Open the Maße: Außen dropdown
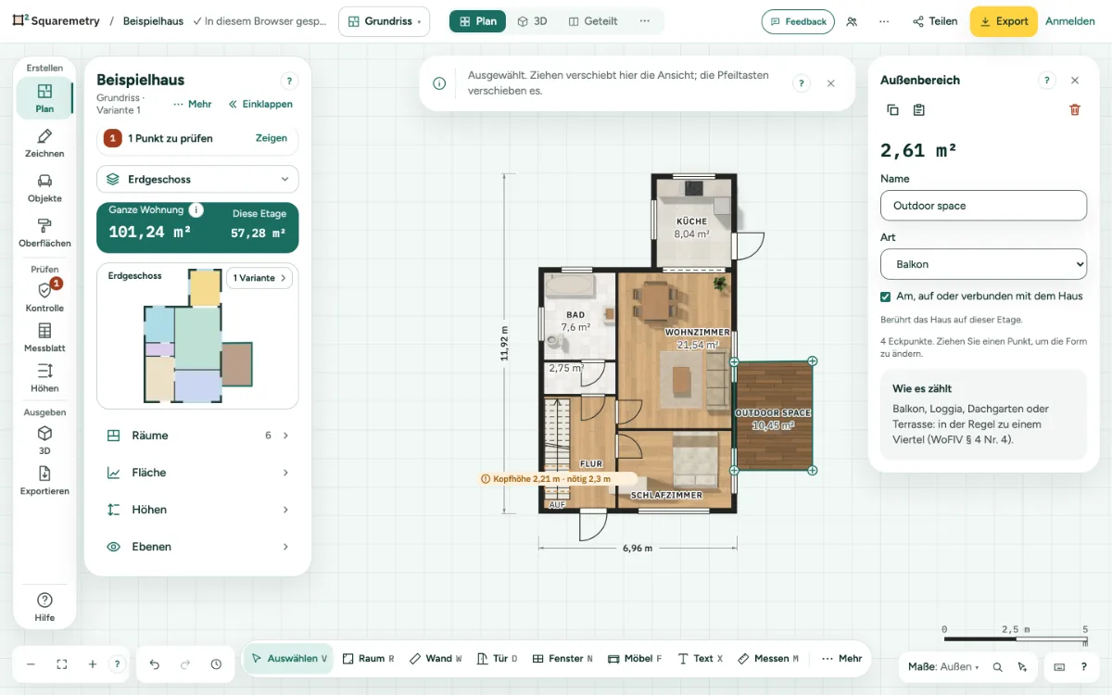This screenshot has height=695, width=1112. (x=943, y=667)
